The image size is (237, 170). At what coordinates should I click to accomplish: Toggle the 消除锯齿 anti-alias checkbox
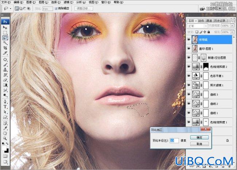coord(56,8)
